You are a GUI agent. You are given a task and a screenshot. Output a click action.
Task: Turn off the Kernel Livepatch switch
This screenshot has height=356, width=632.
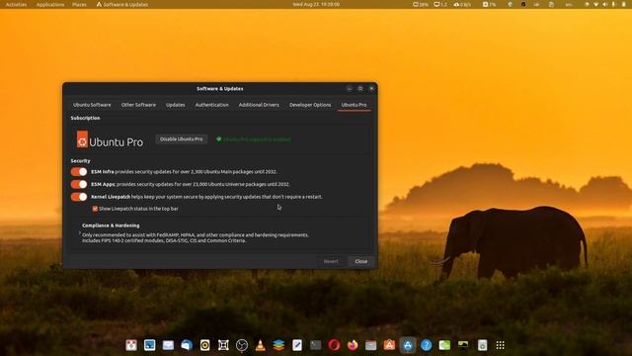click(x=79, y=197)
